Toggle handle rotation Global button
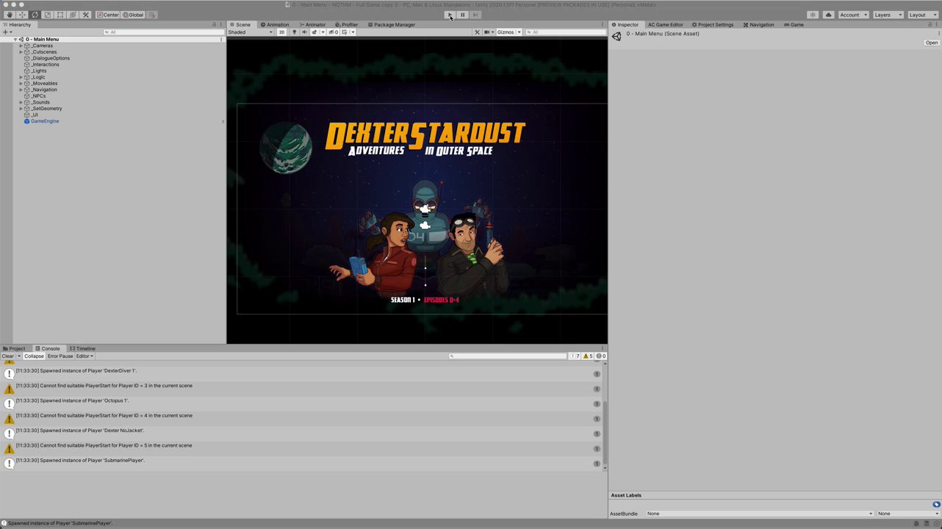The width and height of the screenshot is (942, 529). pos(133,15)
